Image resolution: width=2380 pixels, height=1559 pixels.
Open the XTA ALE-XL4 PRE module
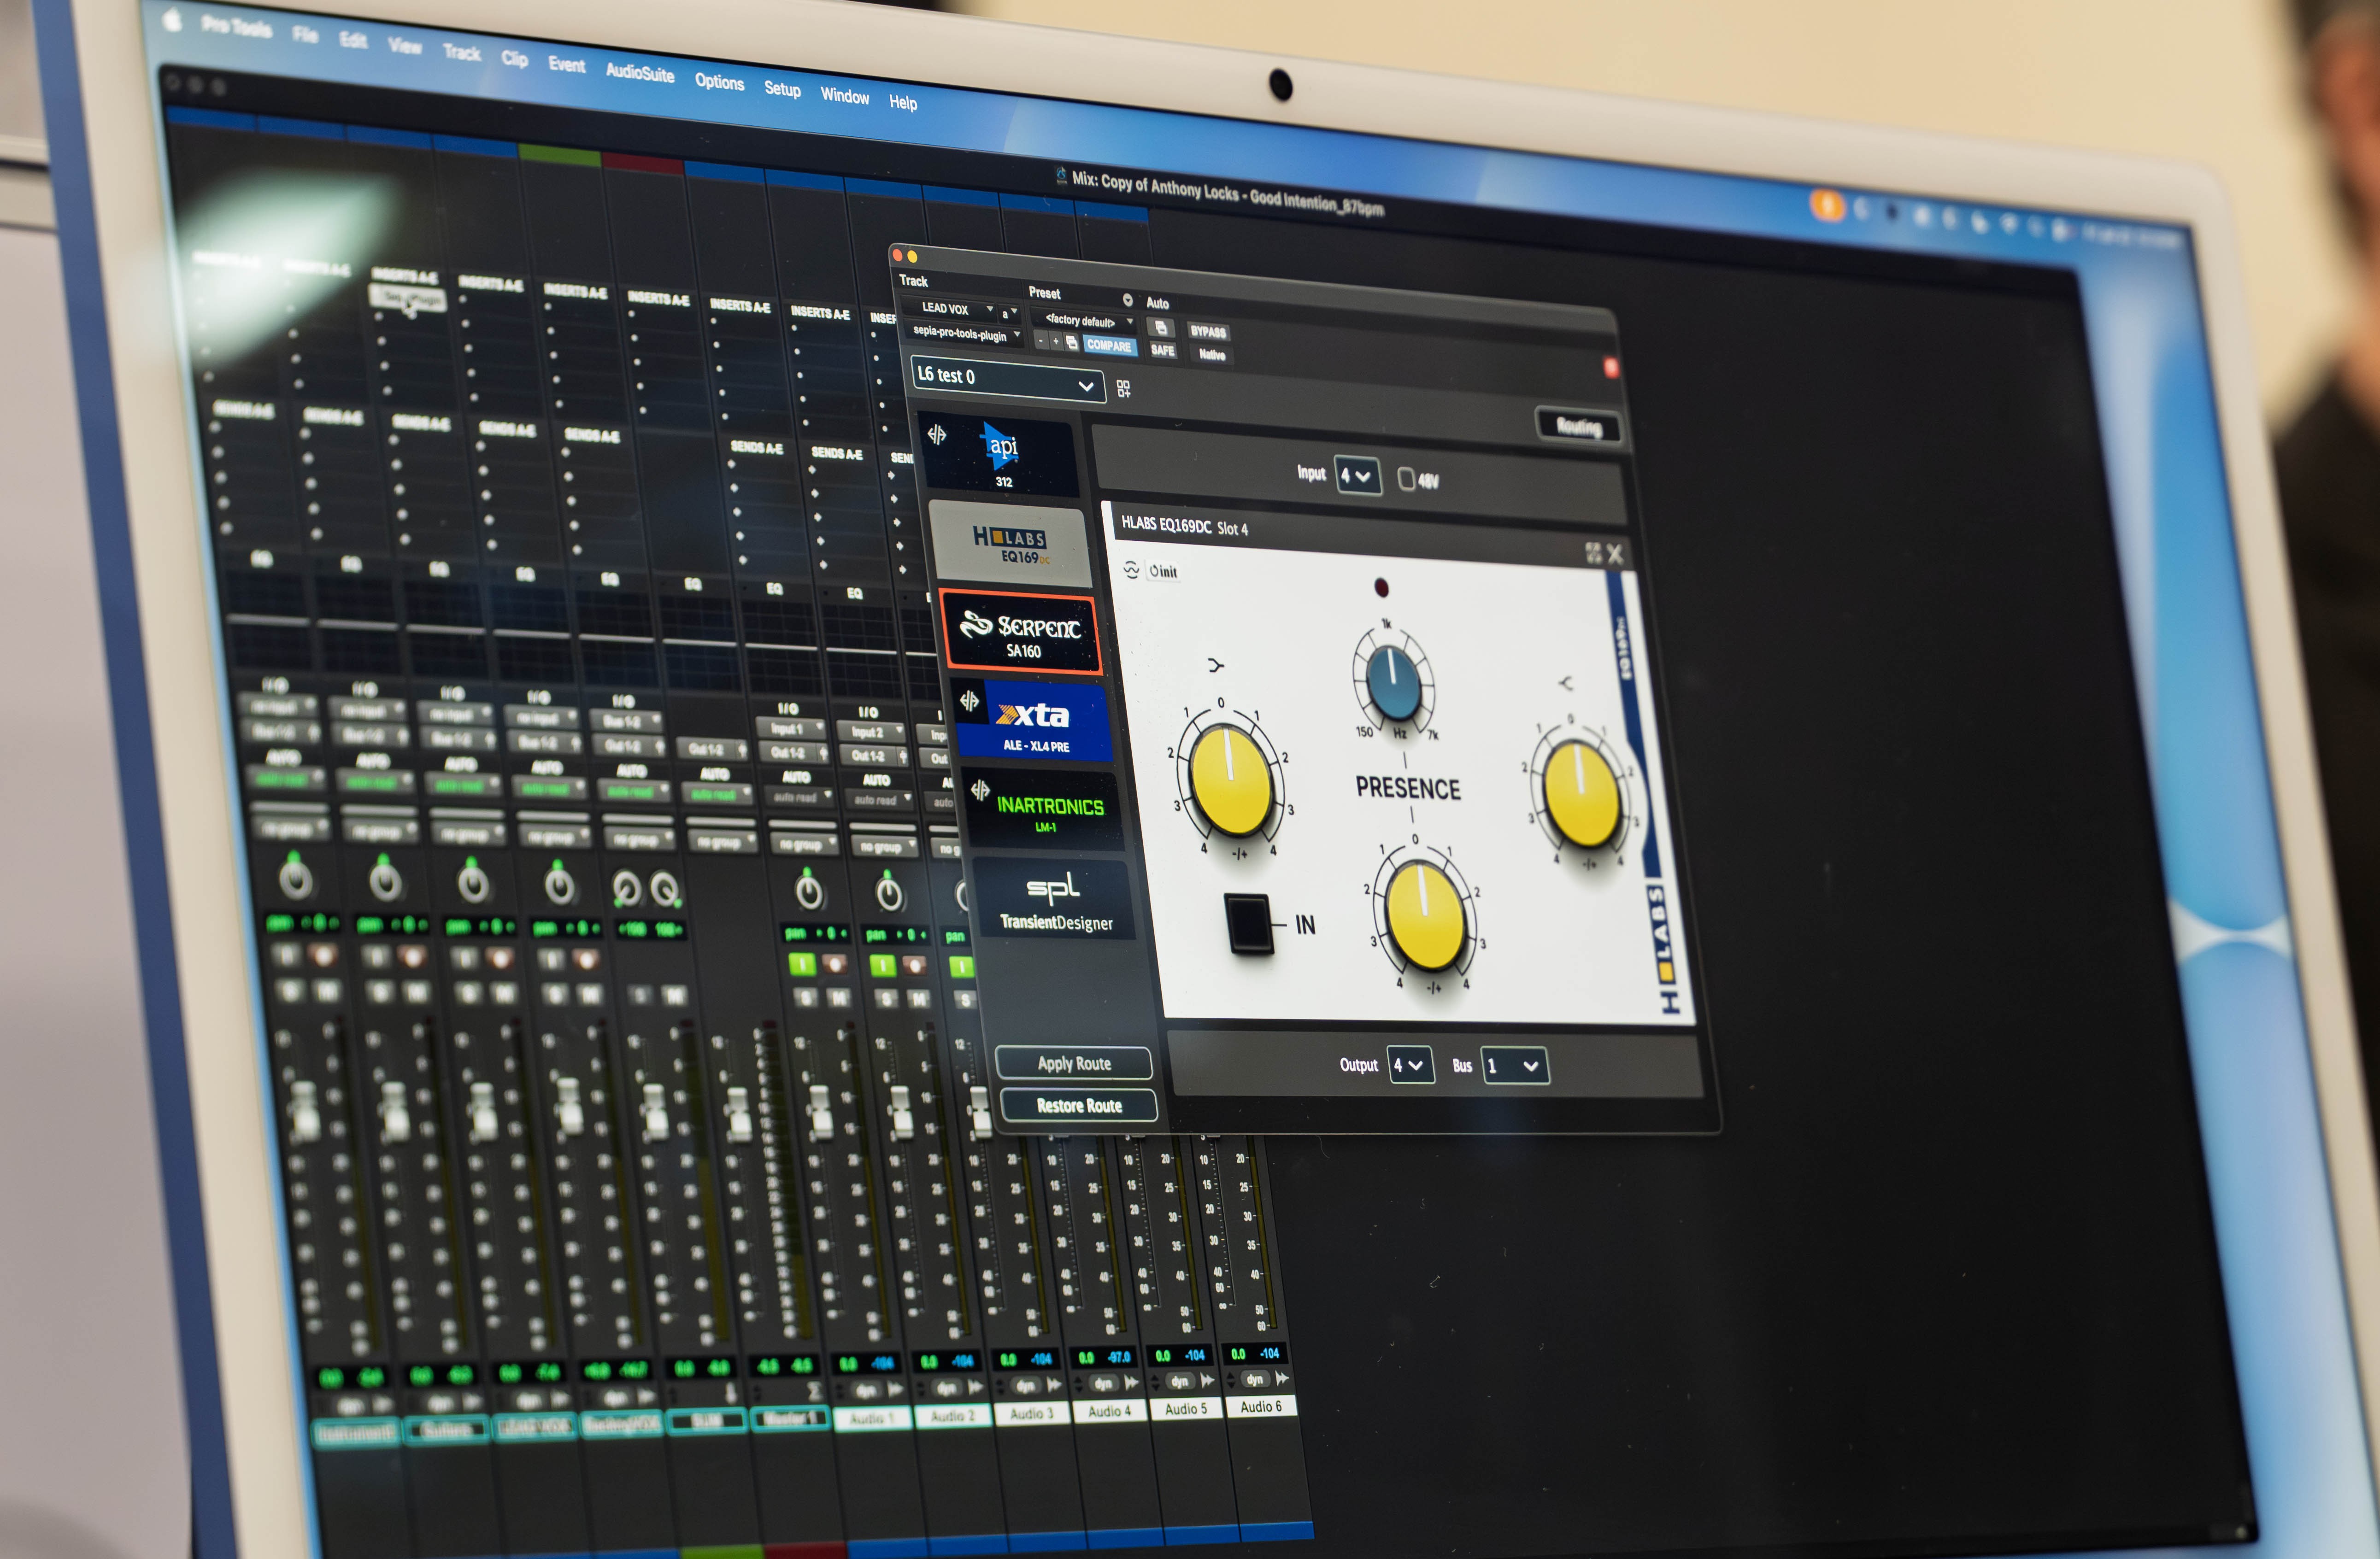(x=1034, y=722)
